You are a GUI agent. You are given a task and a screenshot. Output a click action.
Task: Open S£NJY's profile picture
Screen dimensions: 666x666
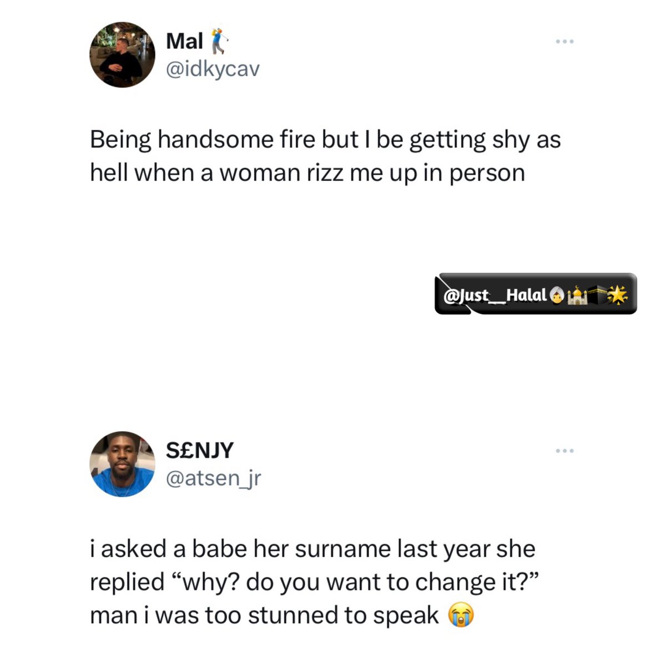(123, 464)
